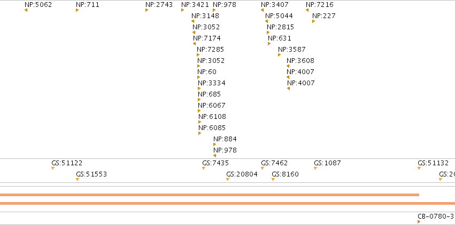Viewport: 455px width, 225px height.
Task: Select the GS:1087 marker
Action: [x=315, y=168]
